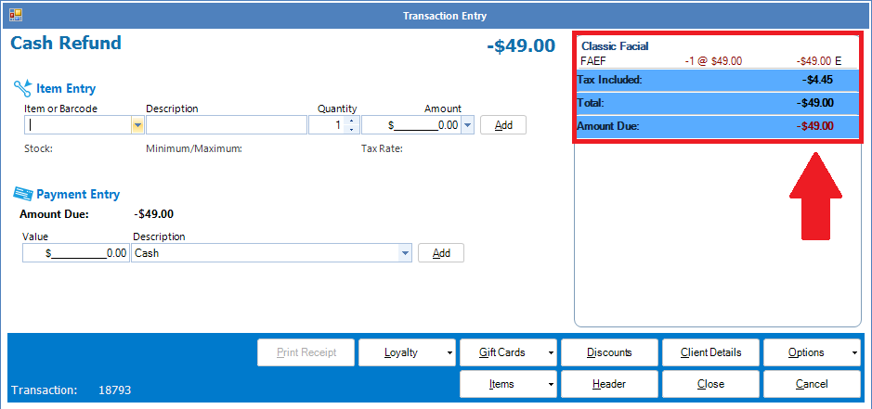Click the Payment Entry card icon
Screen dimensions: 872x409
tap(22, 194)
